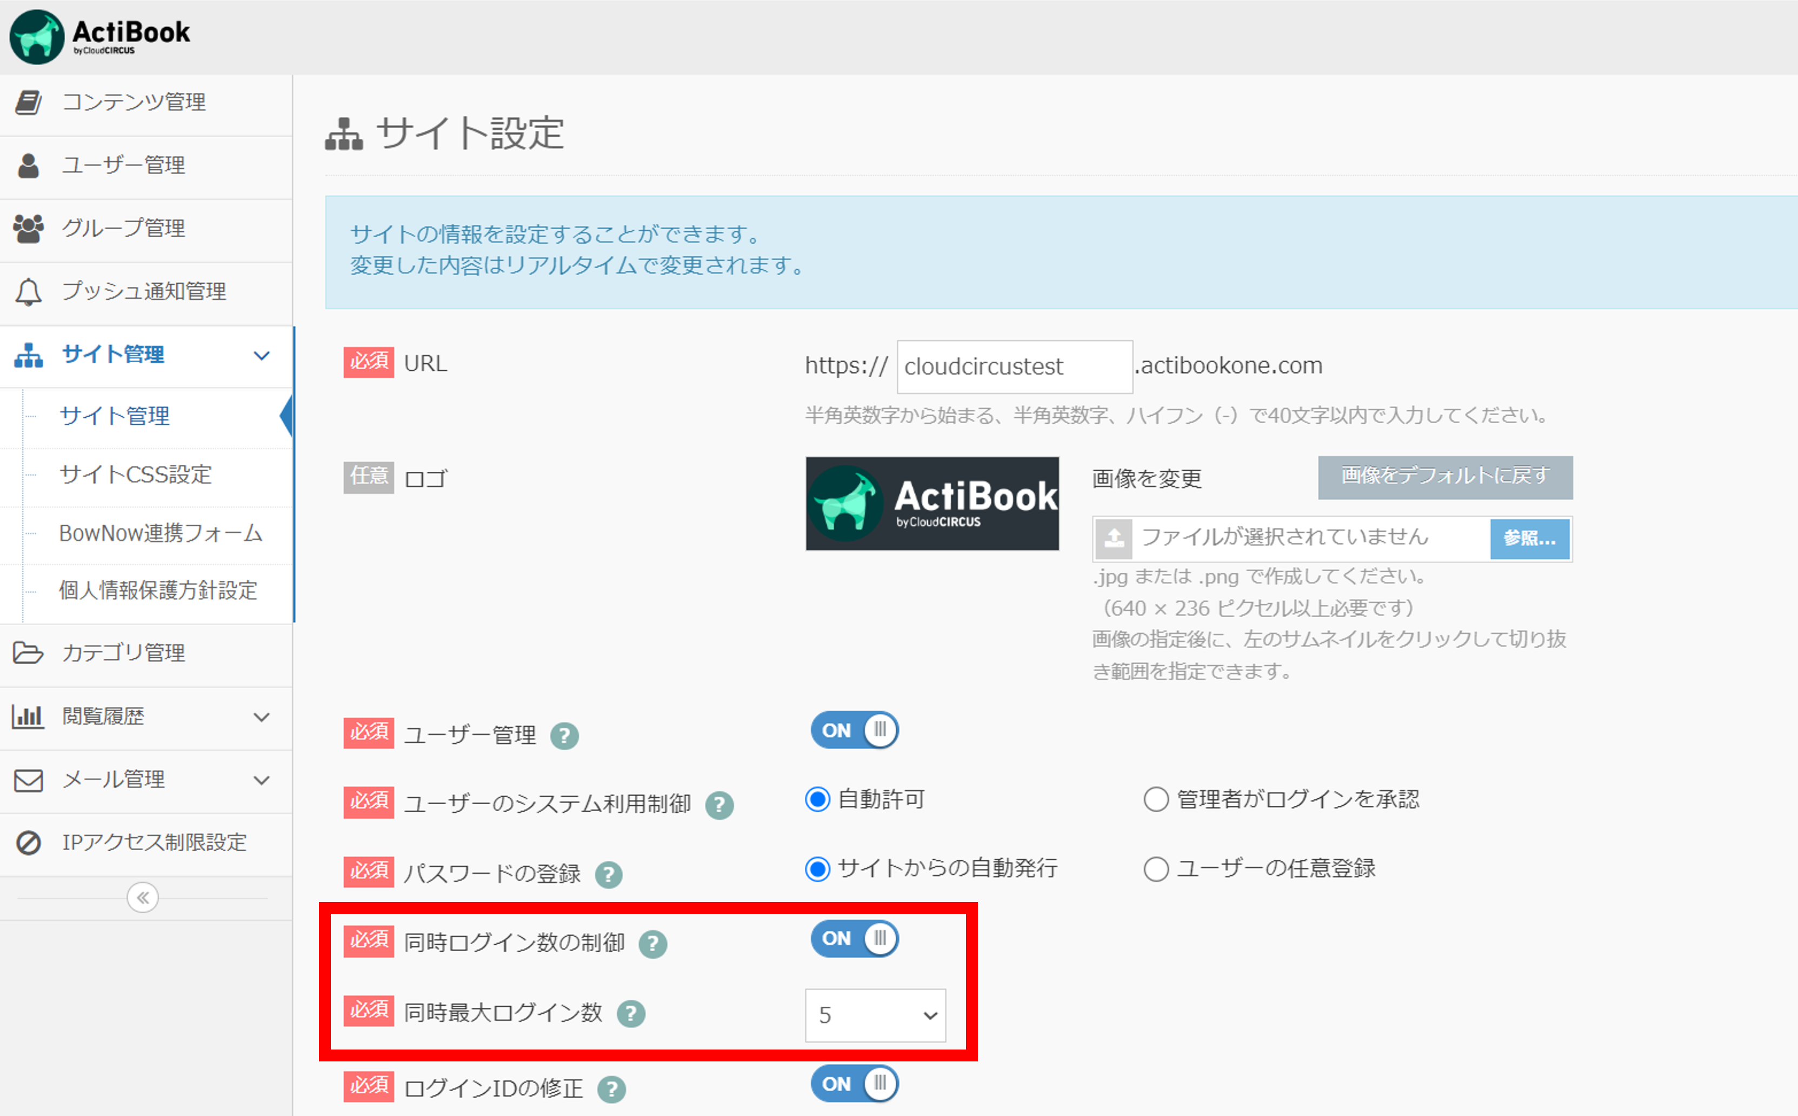This screenshot has height=1116, width=1798.
Task: Open the 同時最大ログイン数 dropdown
Action: (x=875, y=1015)
